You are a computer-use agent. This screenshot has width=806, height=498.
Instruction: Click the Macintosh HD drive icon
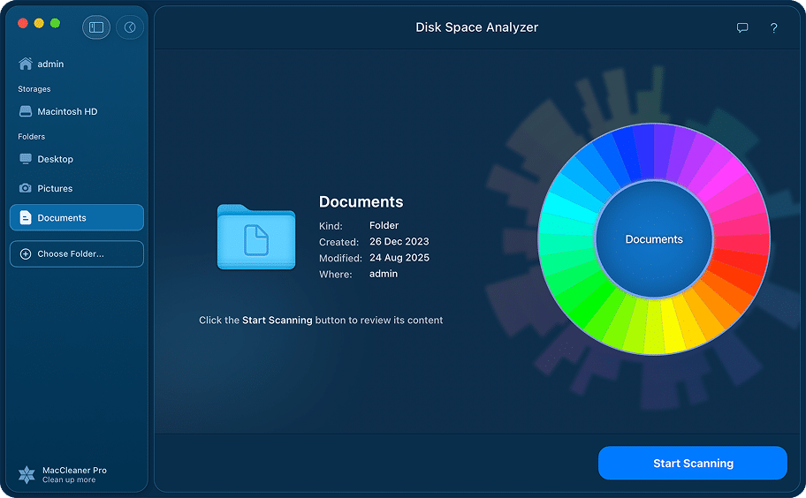(x=25, y=112)
